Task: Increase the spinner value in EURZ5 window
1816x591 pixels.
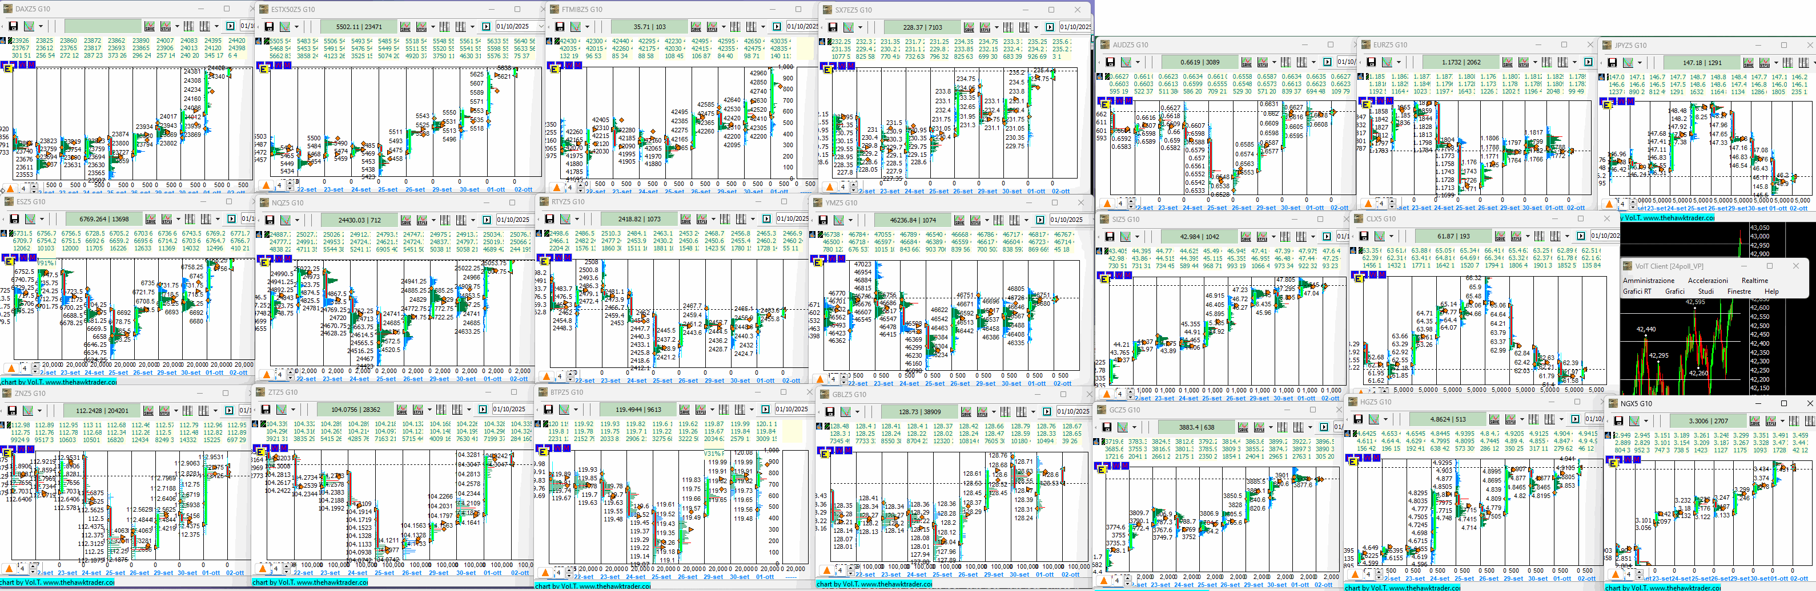Action: [1392, 201]
